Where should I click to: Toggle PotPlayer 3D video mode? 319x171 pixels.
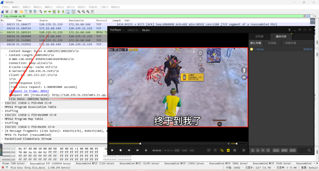coord(215,150)
